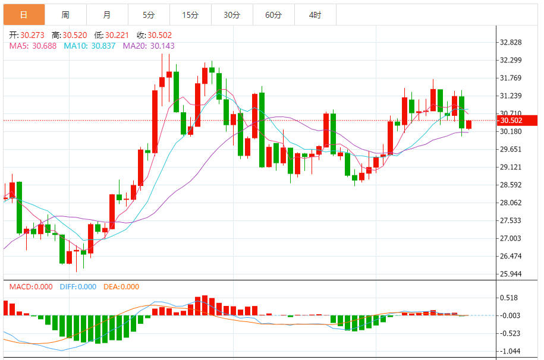
Task: Switch to the 周 weekly tab
Action: [65, 15]
